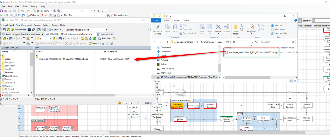This screenshot has width=330, height=137.
Task: Open the Transfer Settings Default dropdown
Action: click(106, 30)
